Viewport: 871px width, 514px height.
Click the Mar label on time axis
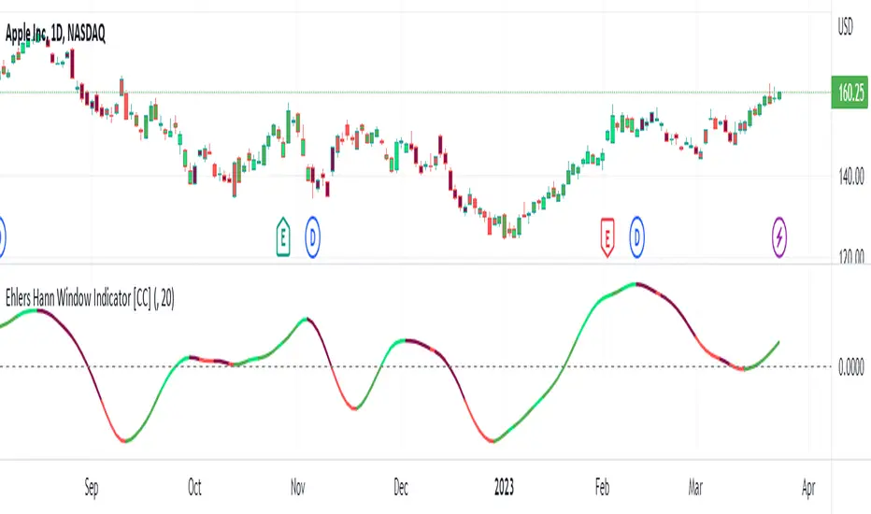(x=695, y=487)
